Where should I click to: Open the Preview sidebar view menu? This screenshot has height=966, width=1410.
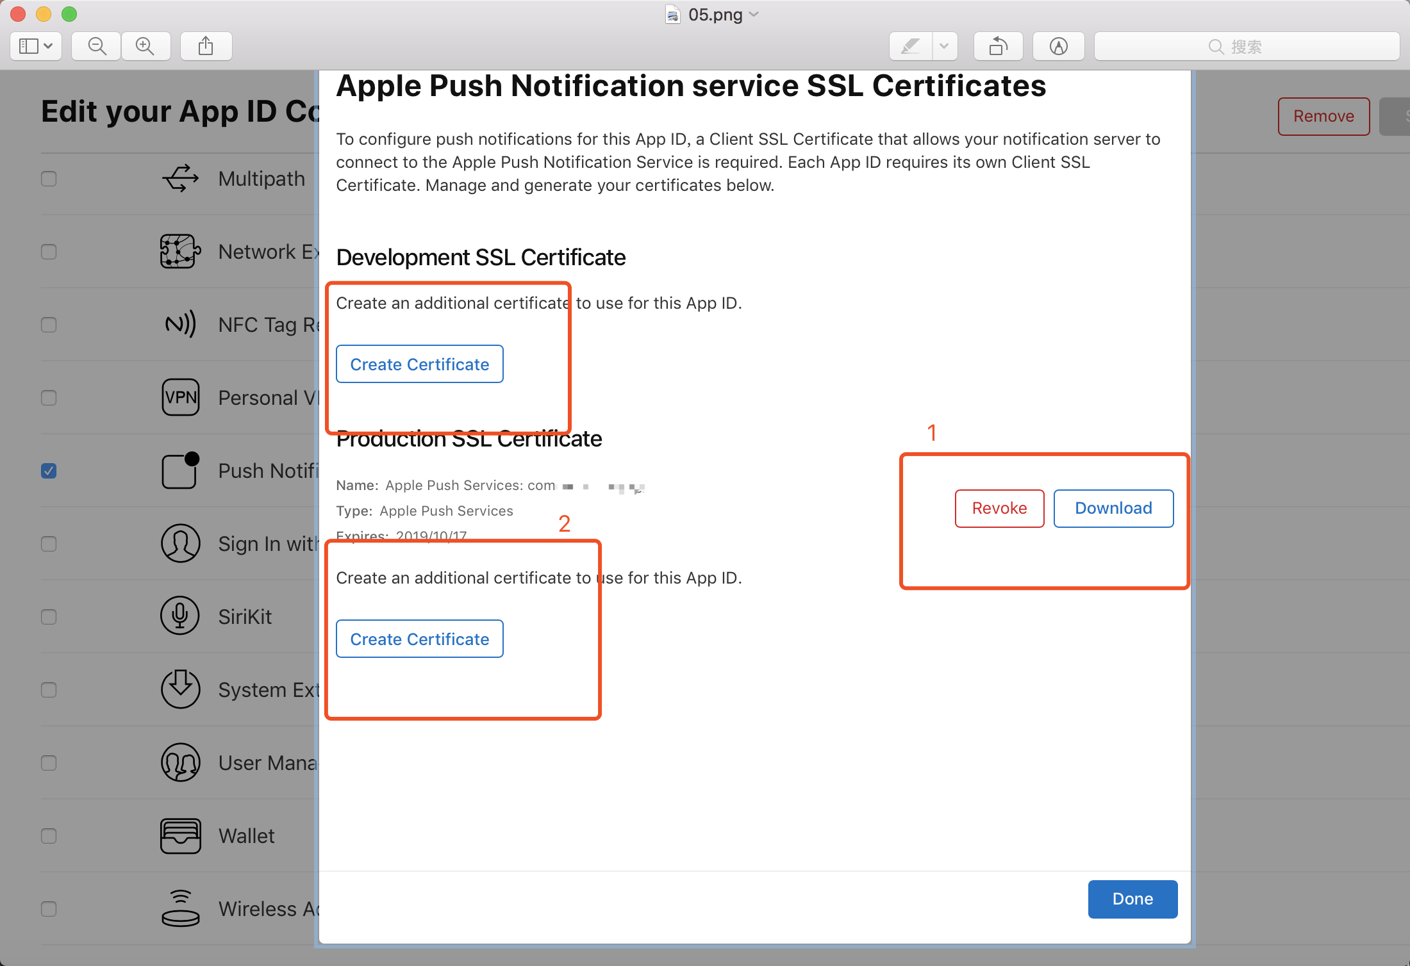click(x=36, y=46)
